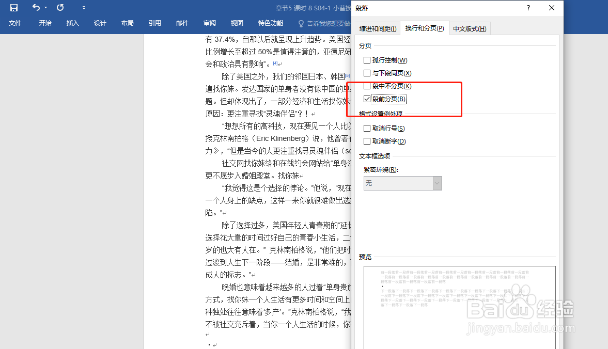
Task: Select the 换行和分页 dialog tab
Action: pyautogui.click(x=425, y=28)
